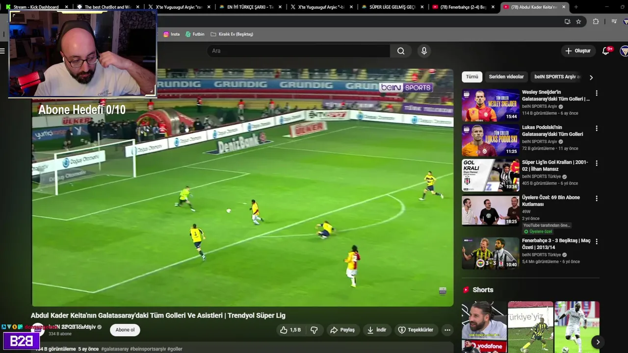Click the Üyelere özel badge
The width and height of the screenshot is (628, 353).
click(537, 232)
